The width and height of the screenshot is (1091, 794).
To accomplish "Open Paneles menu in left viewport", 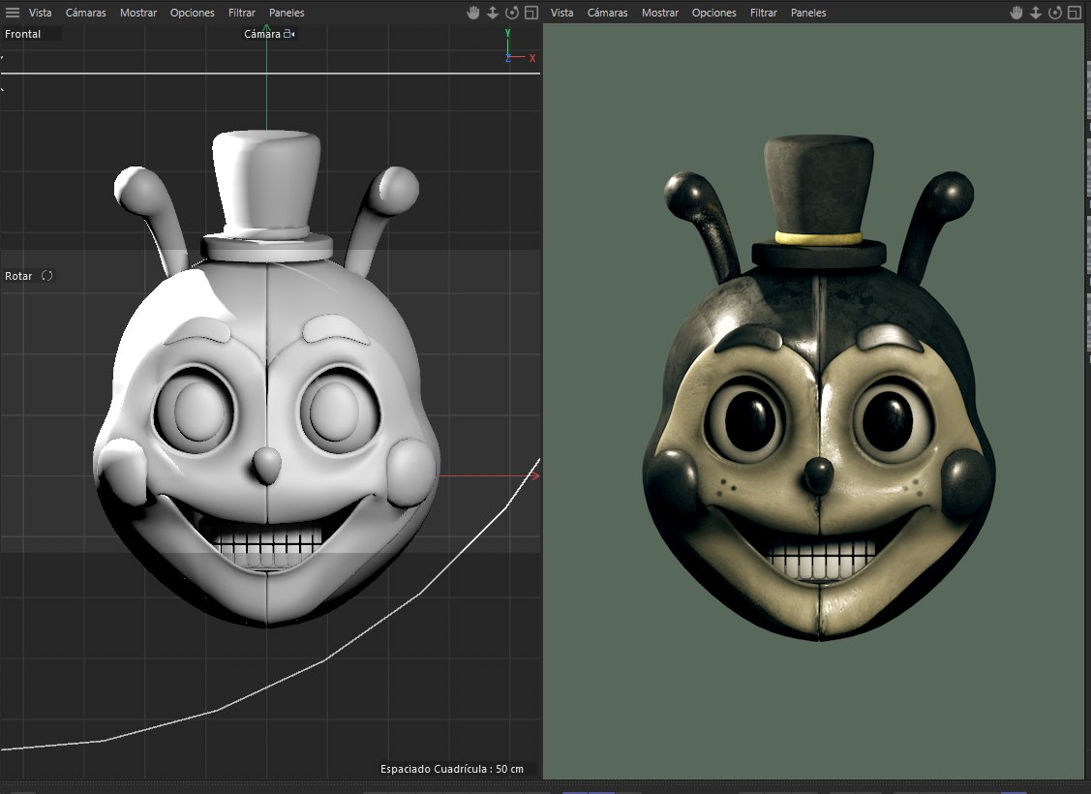I will pyautogui.click(x=287, y=13).
